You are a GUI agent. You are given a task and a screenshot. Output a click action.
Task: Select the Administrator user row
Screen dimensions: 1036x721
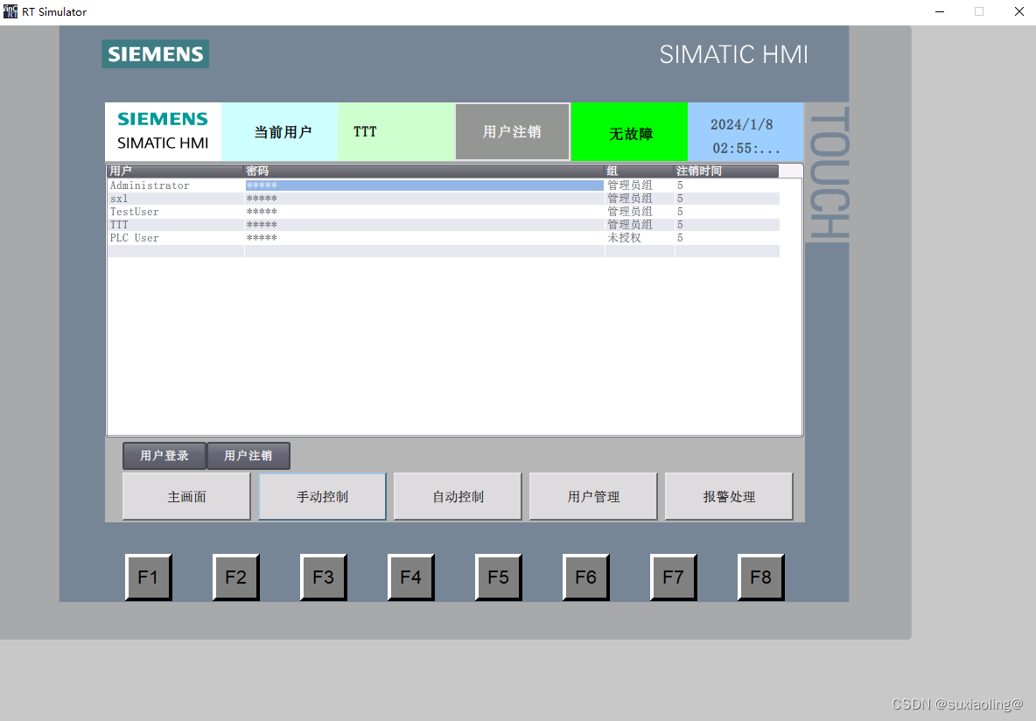click(444, 185)
